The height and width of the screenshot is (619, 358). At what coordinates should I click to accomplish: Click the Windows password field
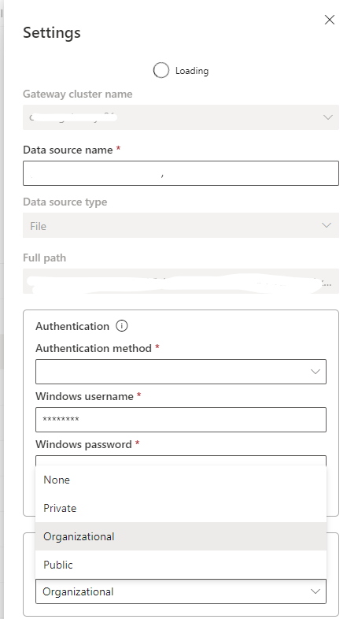(181, 460)
